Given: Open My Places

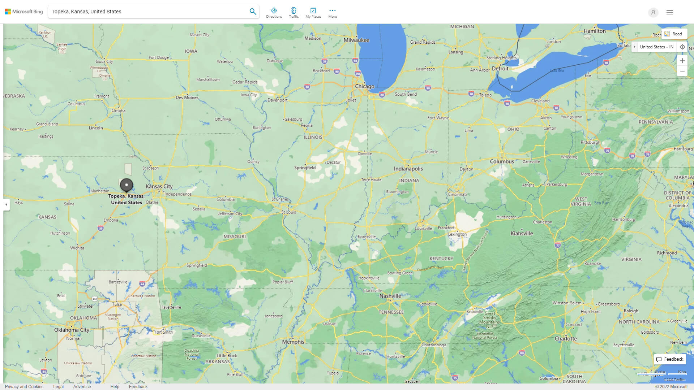Looking at the screenshot, I should pos(313,12).
